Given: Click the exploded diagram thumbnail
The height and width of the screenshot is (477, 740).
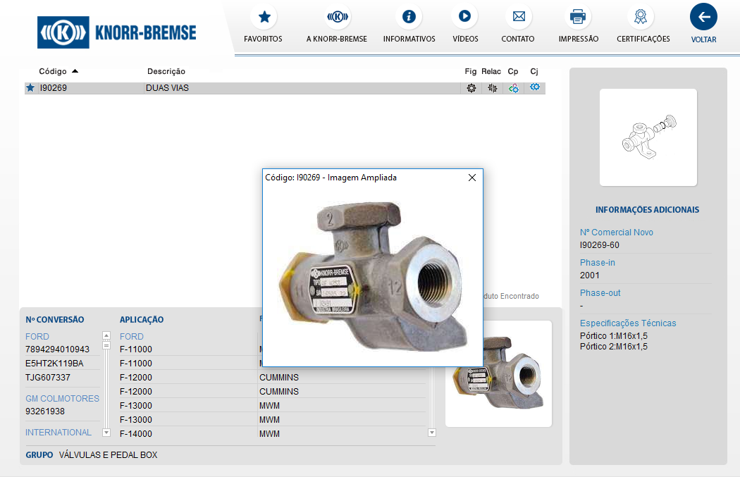Looking at the screenshot, I should [x=648, y=137].
